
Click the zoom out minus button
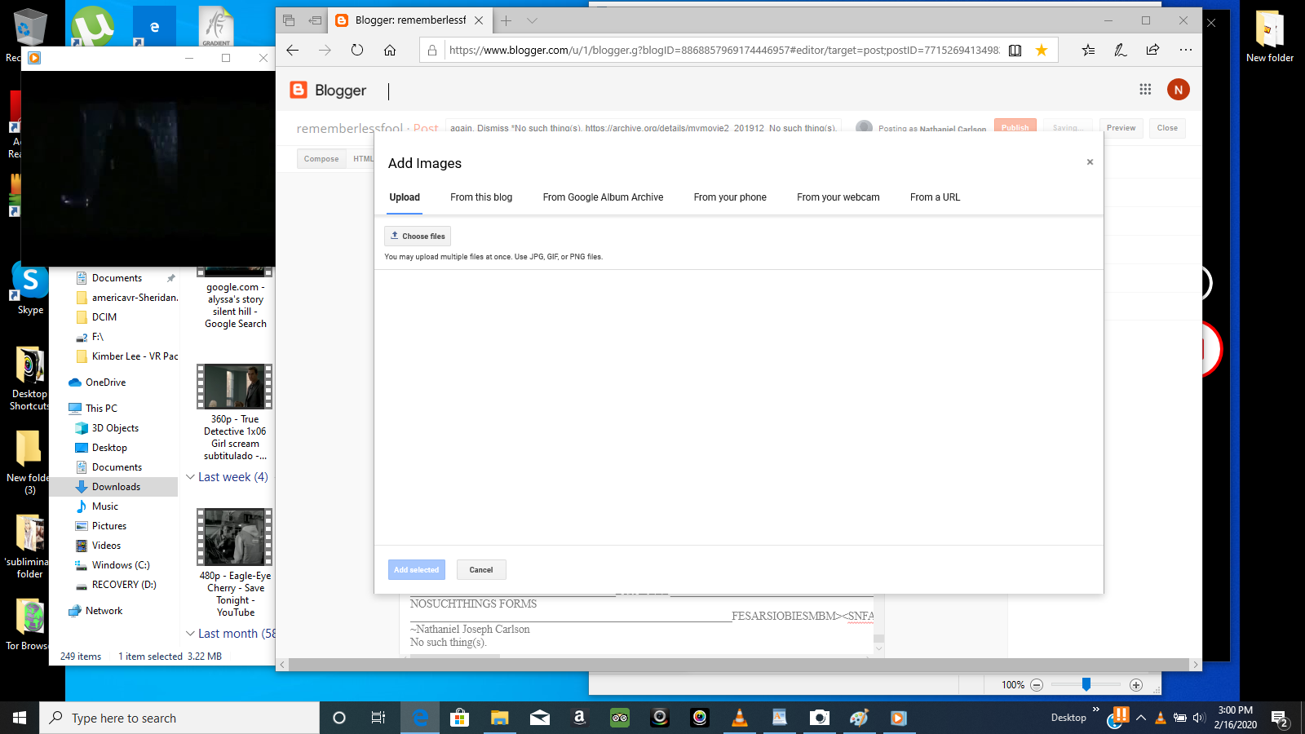(x=1037, y=685)
